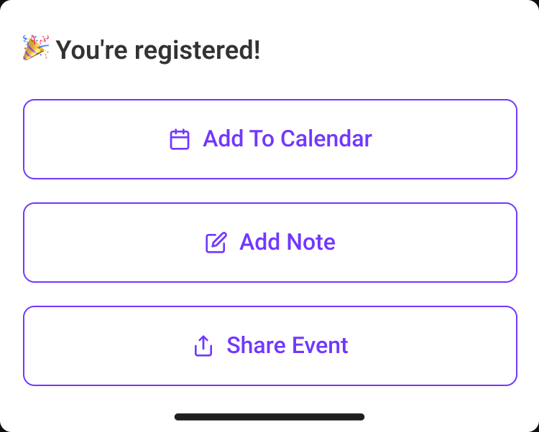Viewport: 539px width, 432px height.
Task: Click the word "You're" in the title
Action: pyautogui.click(x=92, y=50)
